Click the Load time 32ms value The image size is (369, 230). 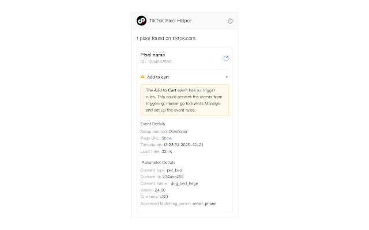pos(168,152)
